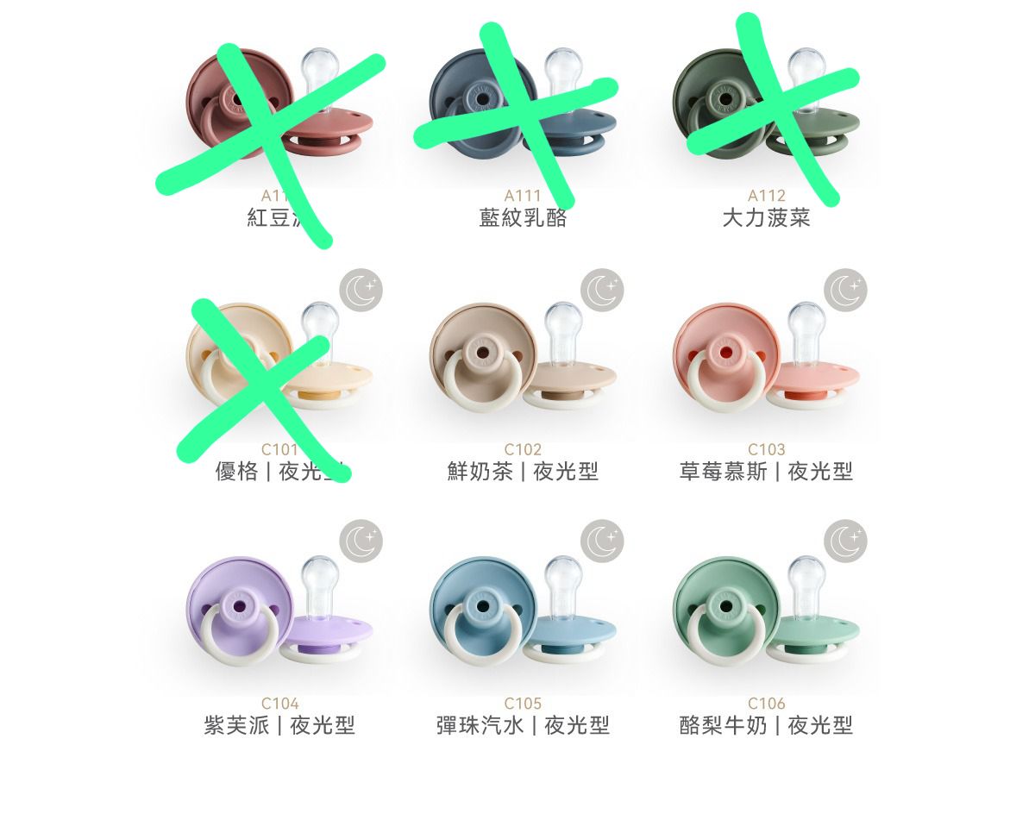The height and width of the screenshot is (839, 1035).
Task: Click the moon glow icon above C102 pacifier
Action: tap(602, 291)
